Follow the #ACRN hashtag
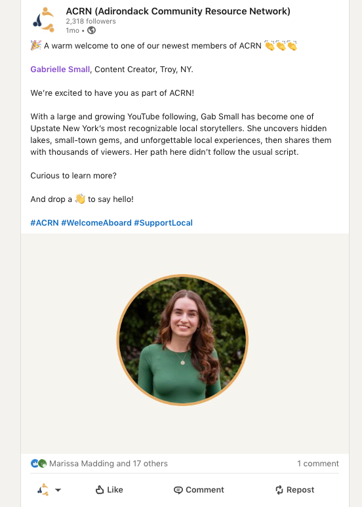This screenshot has width=362, height=507. [x=45, y=223]
